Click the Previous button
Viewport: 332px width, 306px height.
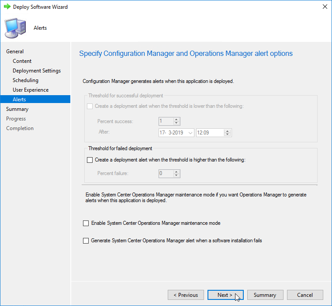(186, 295)
